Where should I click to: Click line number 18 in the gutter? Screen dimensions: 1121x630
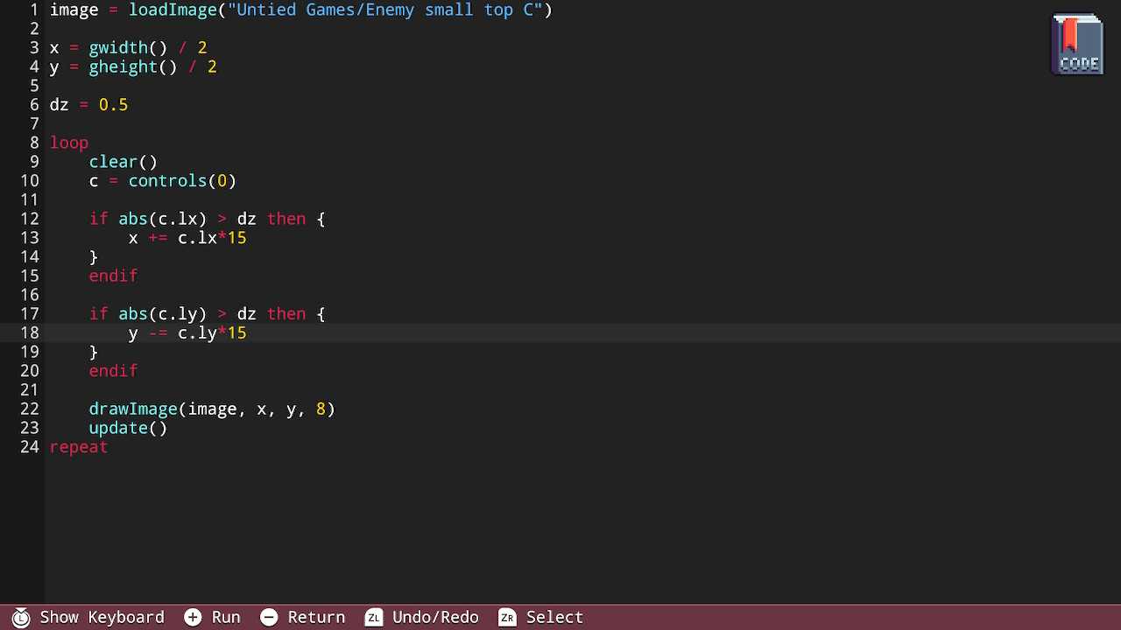click(x=29, y=333)
